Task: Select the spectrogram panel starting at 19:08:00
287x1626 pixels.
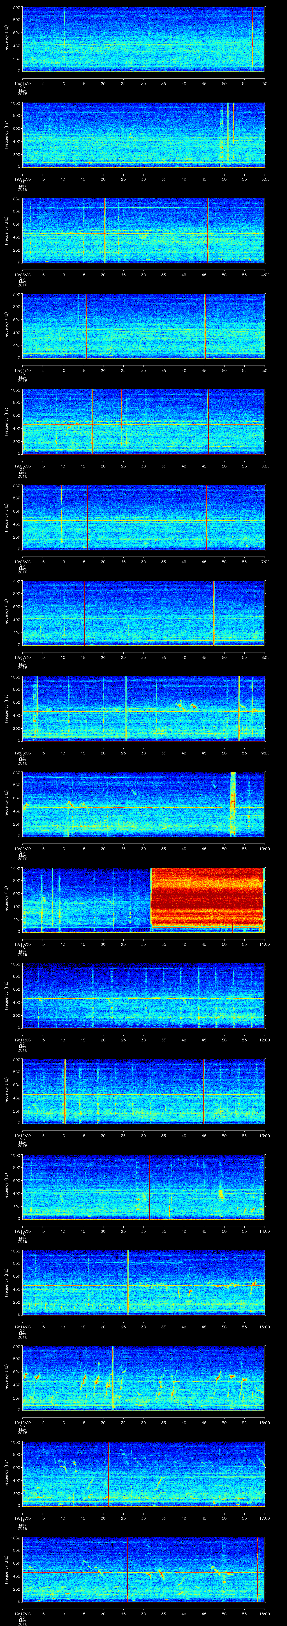Action: point(143,709)
